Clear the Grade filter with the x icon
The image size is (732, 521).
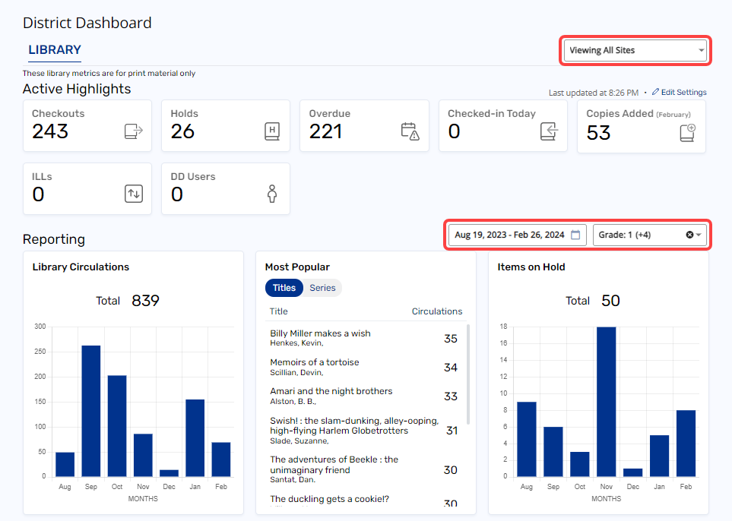(688, 235)
